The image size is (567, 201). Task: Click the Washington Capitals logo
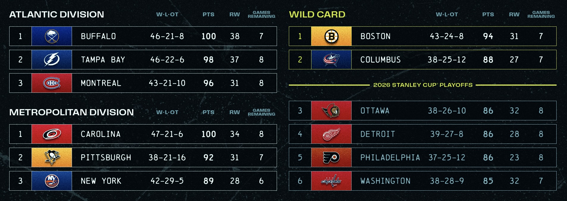(x=331, y=181)
